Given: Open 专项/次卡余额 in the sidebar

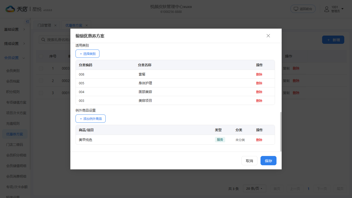Looking at the screenshot, I should (x=17, y=187).
